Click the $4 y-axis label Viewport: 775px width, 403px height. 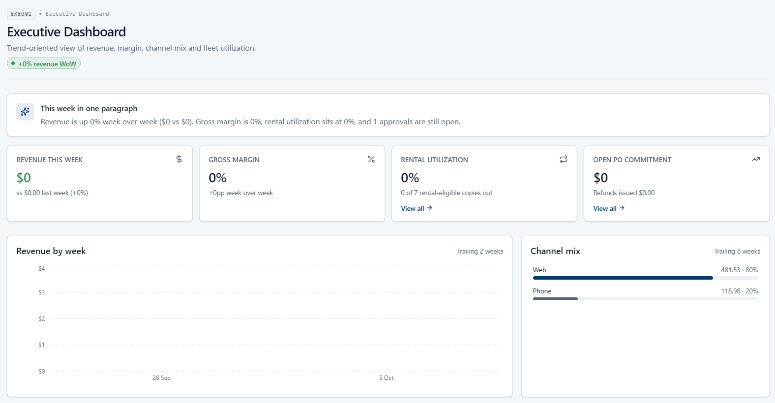tap(42, 269)
